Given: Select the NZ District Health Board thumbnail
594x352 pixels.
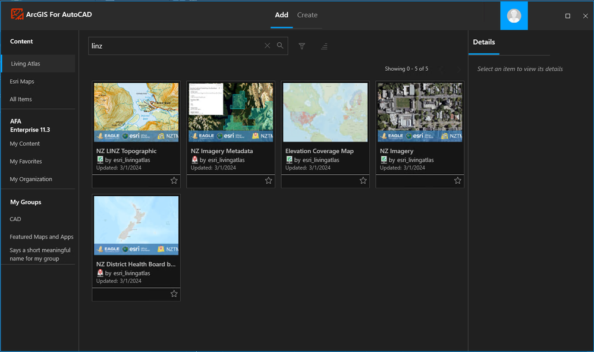Looking at the screenshot, I should [x=136, y=225].
